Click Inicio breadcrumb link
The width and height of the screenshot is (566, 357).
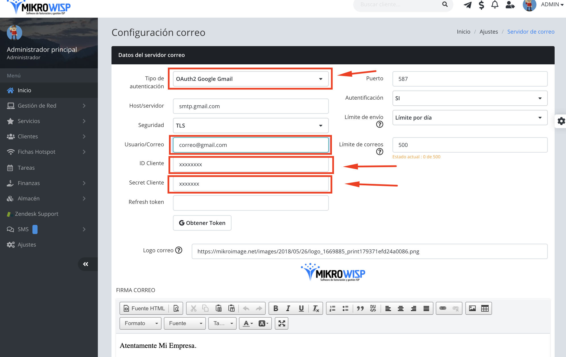point(463,32)
